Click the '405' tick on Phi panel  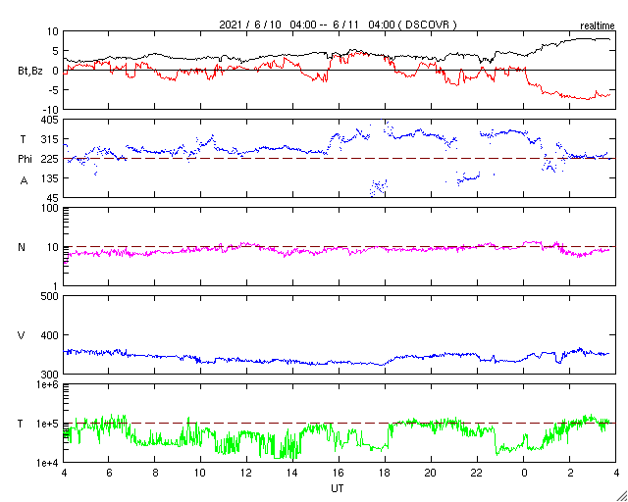coord(50,120)
